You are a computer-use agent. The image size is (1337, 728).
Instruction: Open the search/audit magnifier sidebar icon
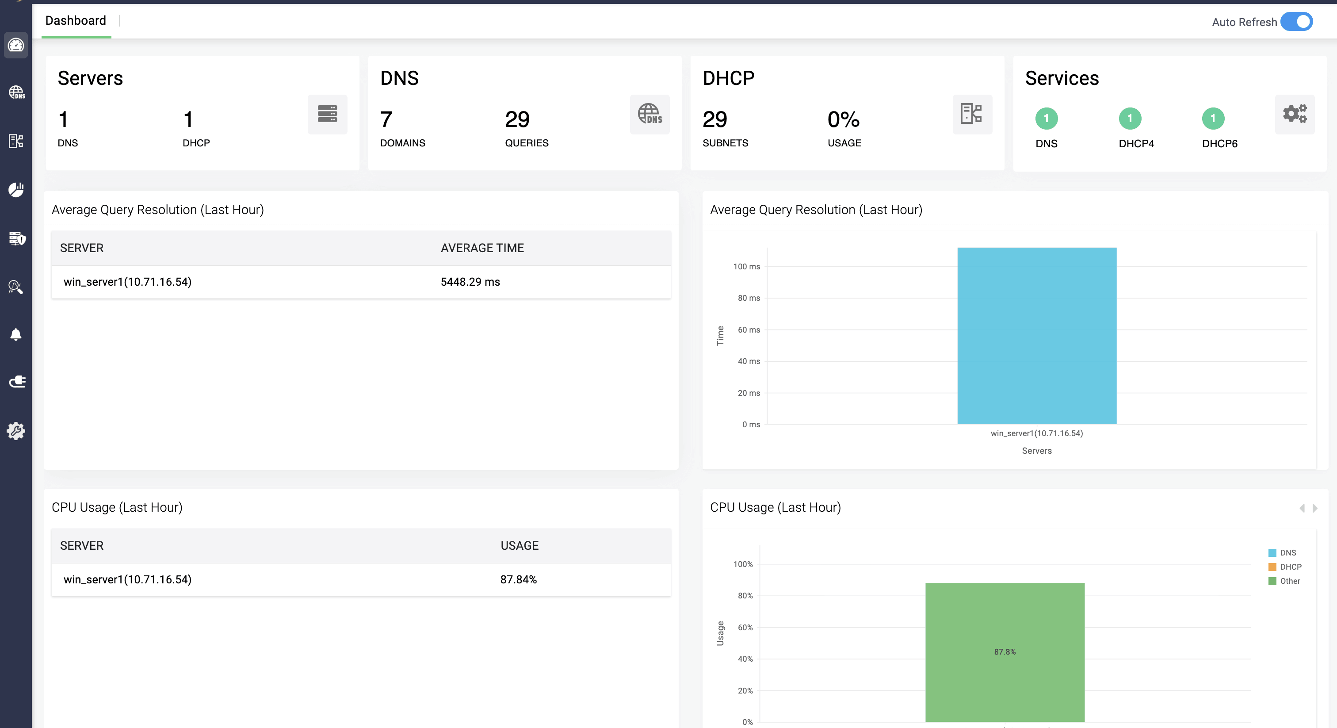pyautogui.click(x=15, y=287)
